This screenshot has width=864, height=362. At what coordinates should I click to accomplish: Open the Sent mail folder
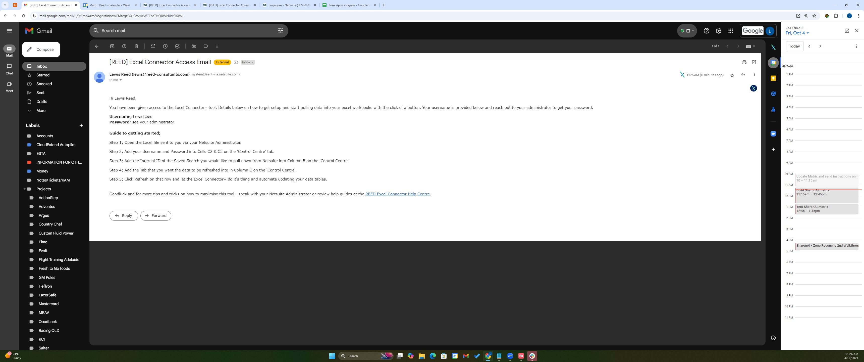[40, 93]
